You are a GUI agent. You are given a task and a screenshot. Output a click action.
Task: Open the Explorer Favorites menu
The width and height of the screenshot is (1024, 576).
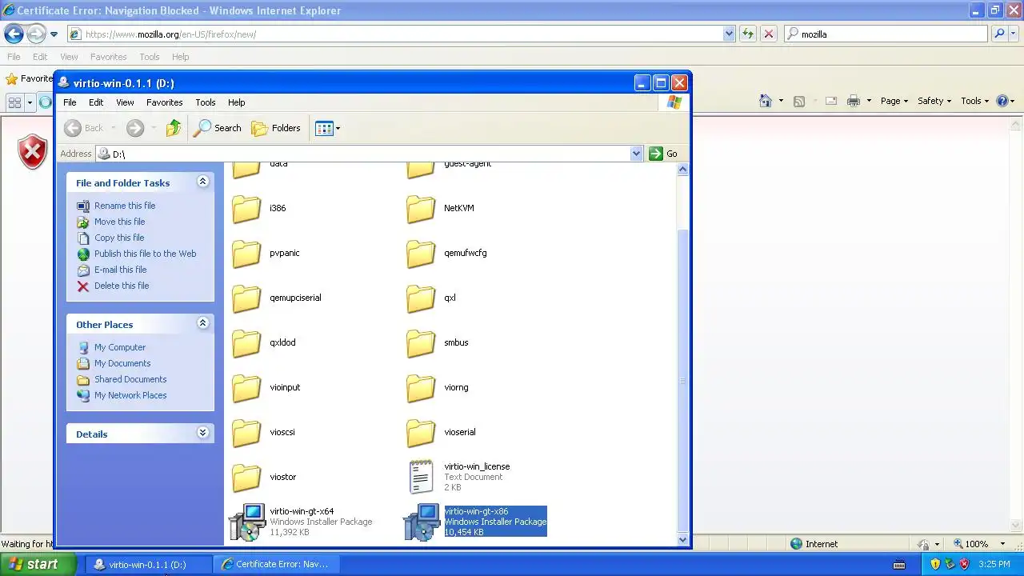click(165, 102)
